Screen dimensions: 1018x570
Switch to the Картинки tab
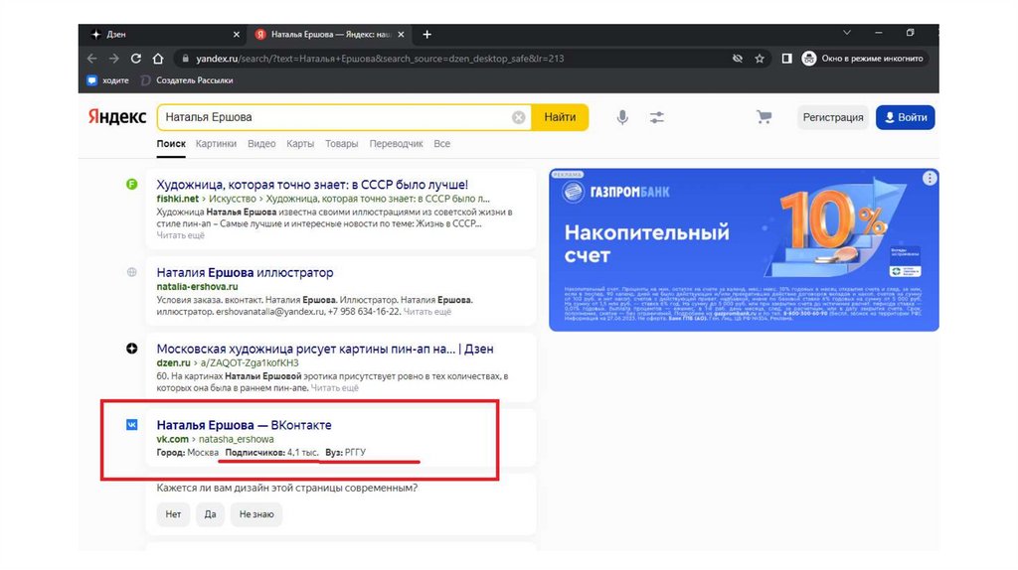[216, 144]
